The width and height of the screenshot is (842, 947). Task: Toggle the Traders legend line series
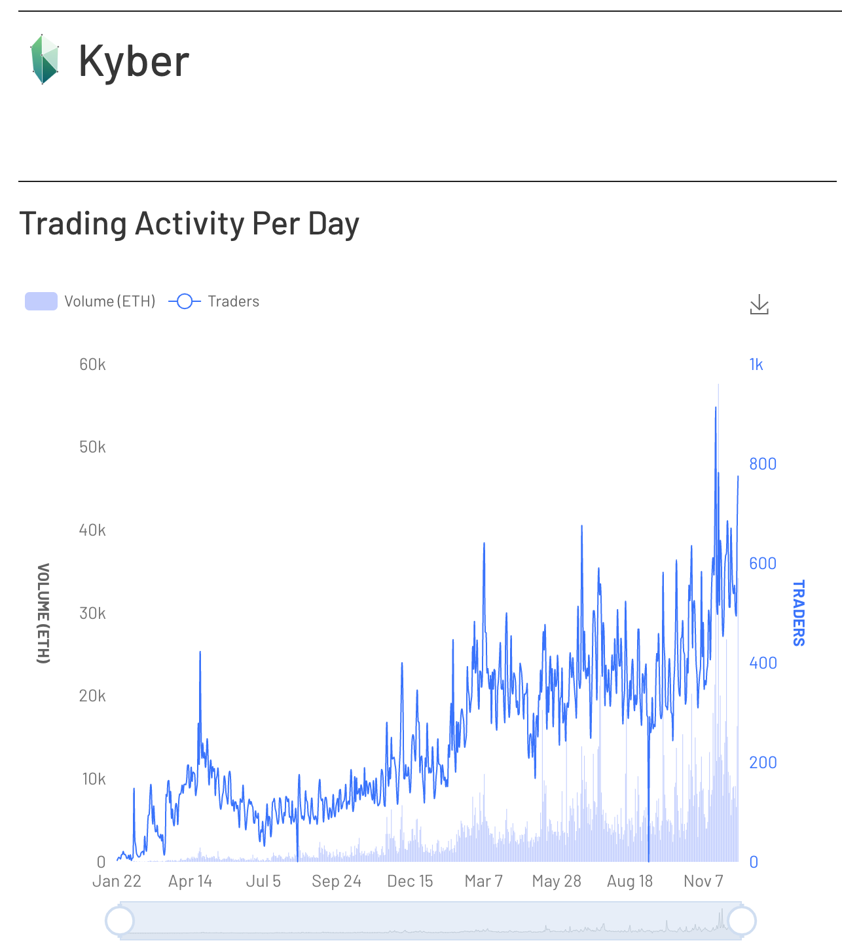point(214,301)
